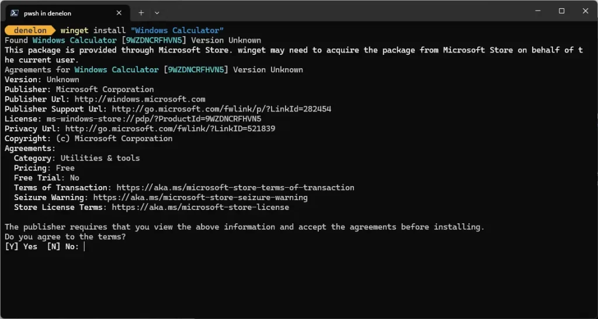Open a new tab with the plus button
This screenshot has width=598, height=319.
coord(141,12)
